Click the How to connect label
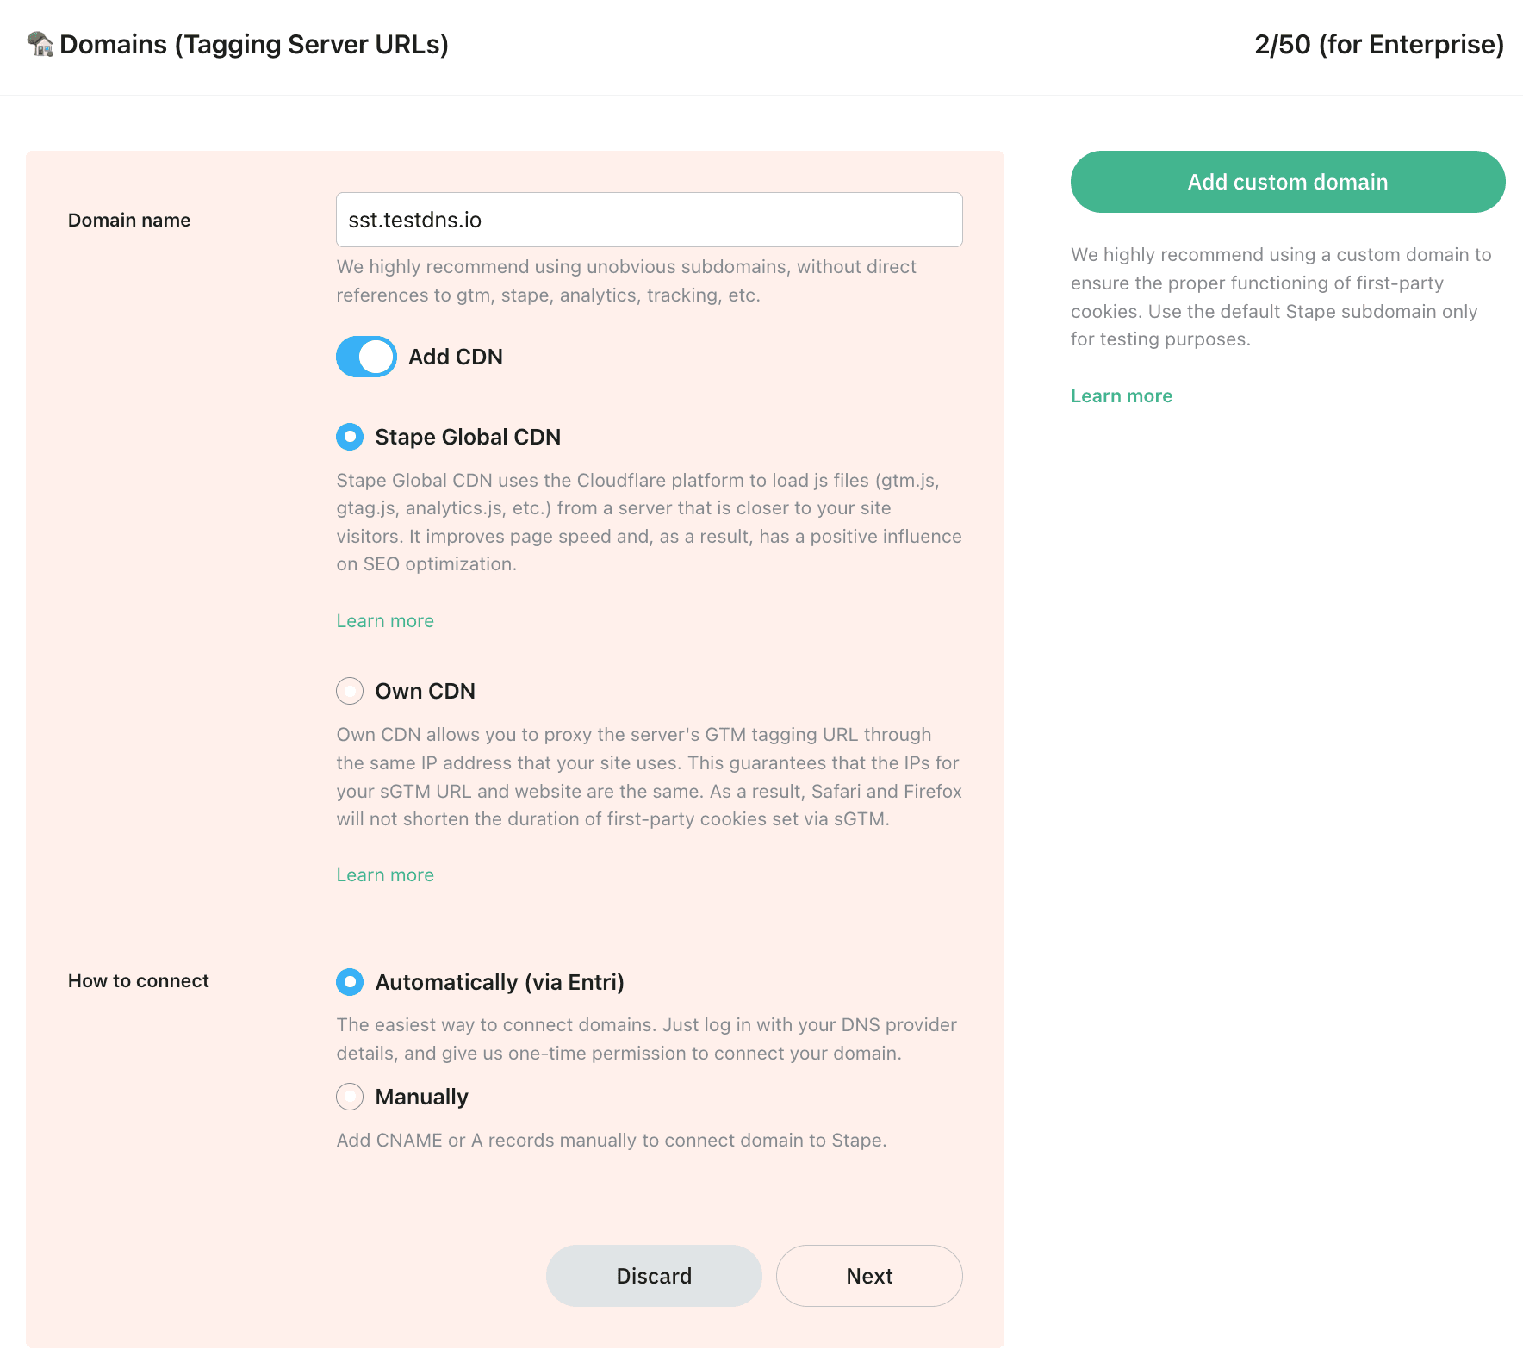The image size is (1523, 1368). click(x=138, y=981)
